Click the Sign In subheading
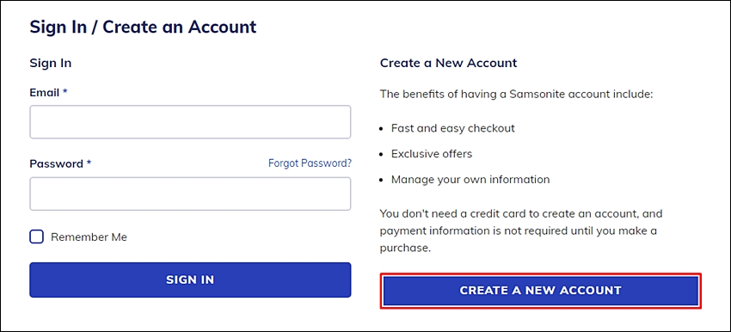The width and height of the screenshot is (731, 332). (x=51, y=63)
